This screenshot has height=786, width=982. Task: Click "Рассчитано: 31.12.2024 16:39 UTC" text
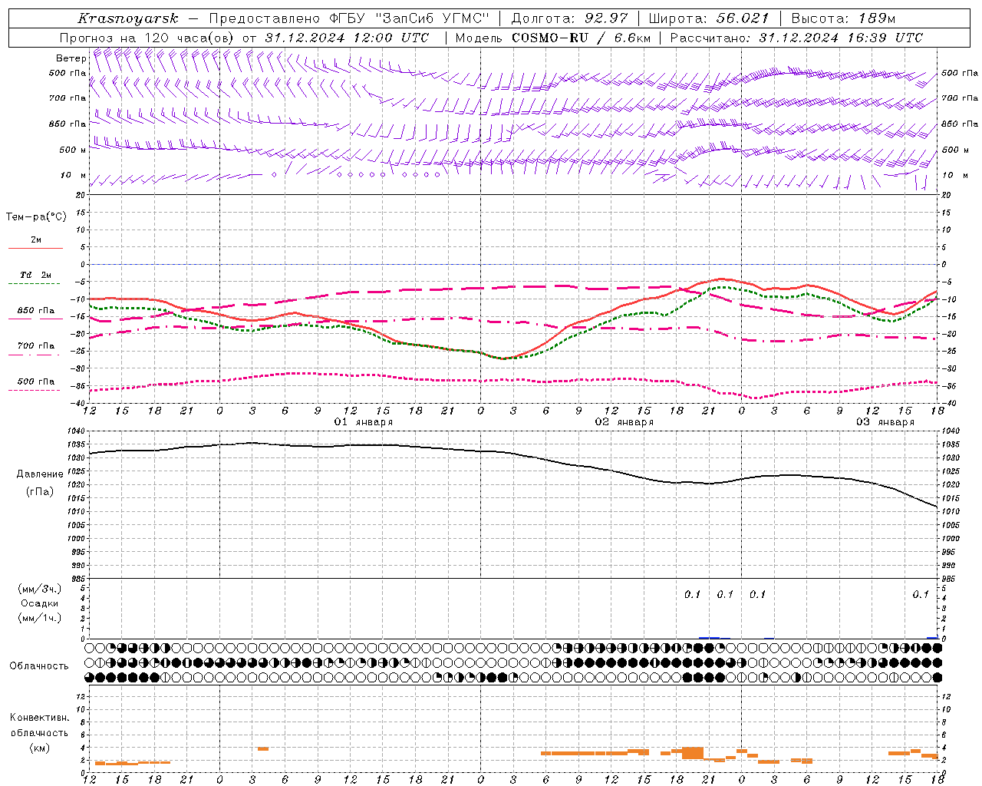[x=796, y=38]
